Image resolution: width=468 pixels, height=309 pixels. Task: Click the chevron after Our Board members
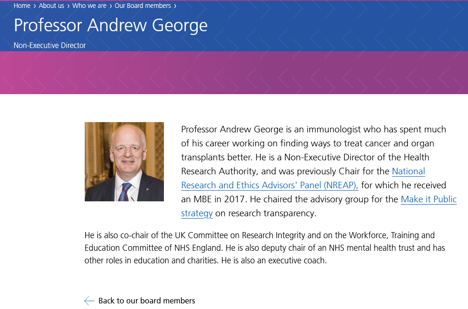click(x=175, y=6)
